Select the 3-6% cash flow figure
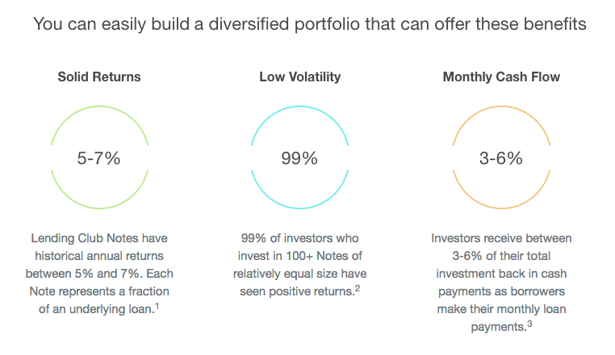615x355 pixels. pos(500,159)
